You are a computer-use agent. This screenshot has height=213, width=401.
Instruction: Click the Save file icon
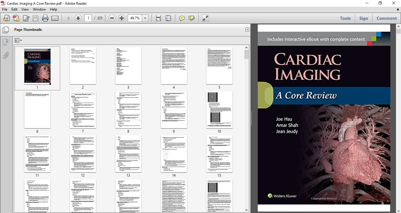coord(36,18)
